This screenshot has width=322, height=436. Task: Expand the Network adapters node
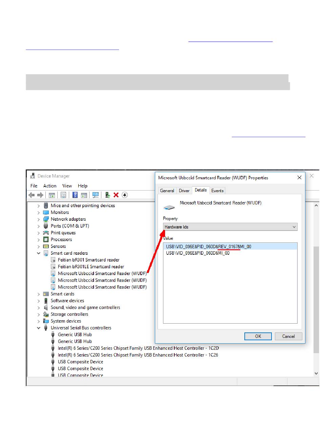click(39, 219)
